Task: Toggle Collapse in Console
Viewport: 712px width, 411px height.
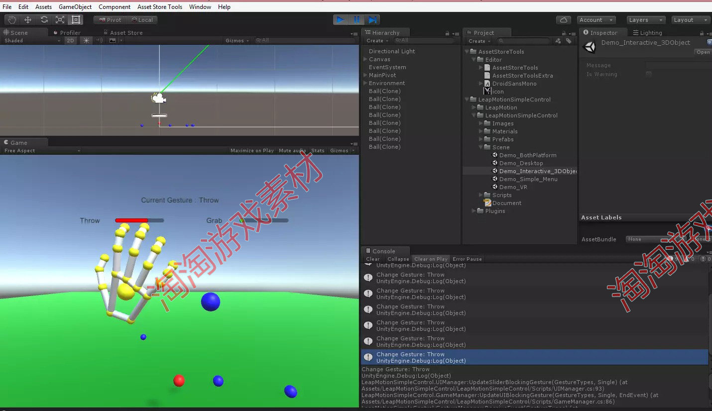Action: (x=398, y=259)
